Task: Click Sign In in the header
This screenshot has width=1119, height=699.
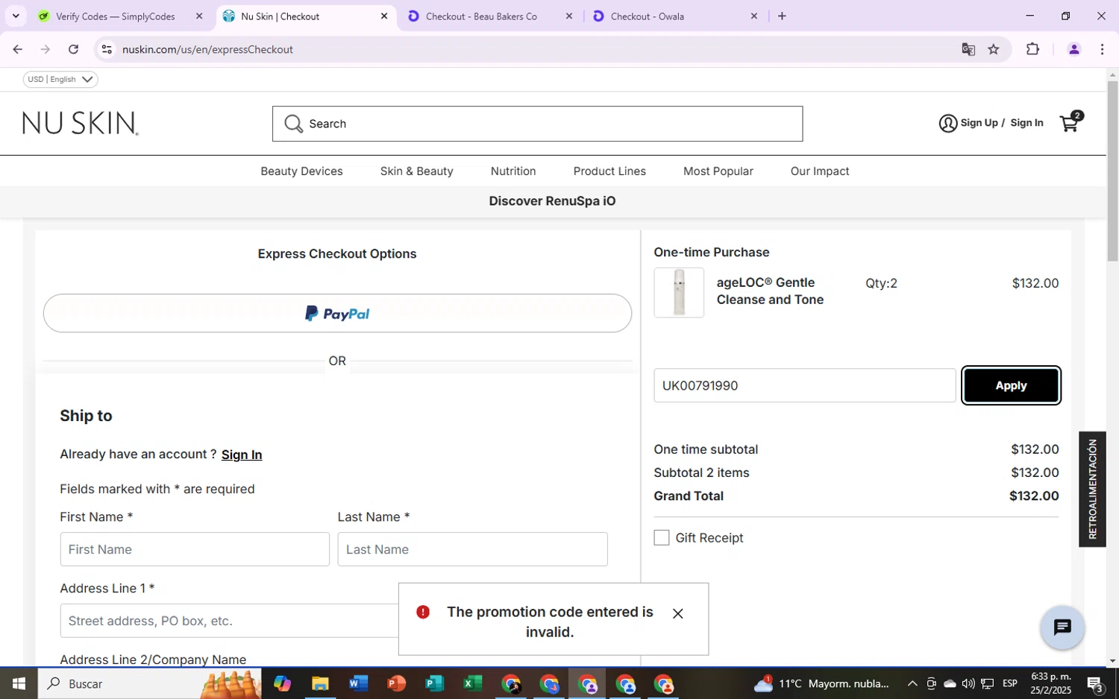Action: [x=1026, y=123]
